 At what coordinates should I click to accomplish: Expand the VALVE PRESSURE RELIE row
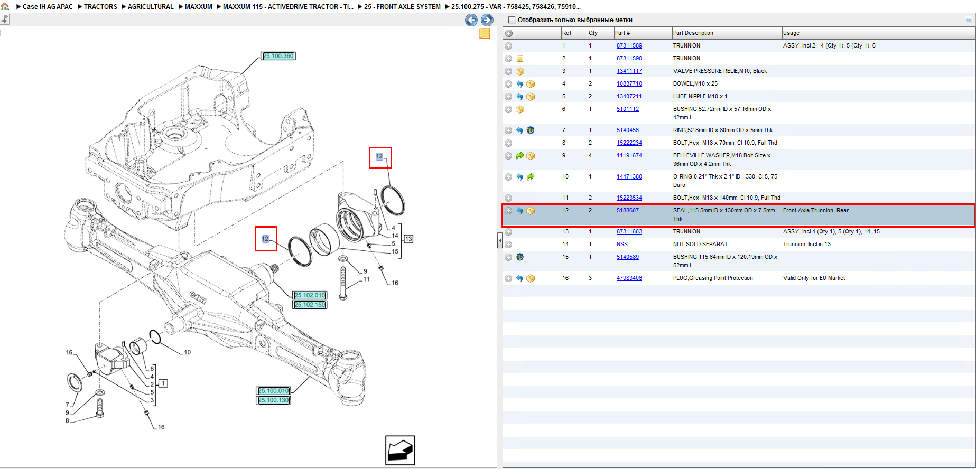click(x=508, y=71)
